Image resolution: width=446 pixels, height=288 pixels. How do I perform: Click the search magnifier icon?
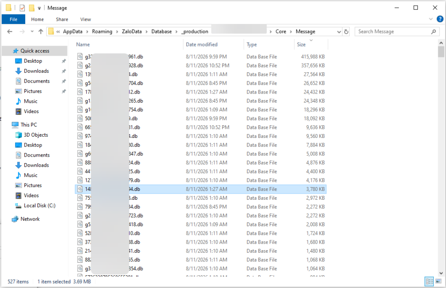(x=433, y=31)
